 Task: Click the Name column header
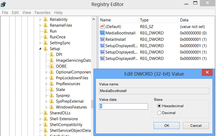119,20
